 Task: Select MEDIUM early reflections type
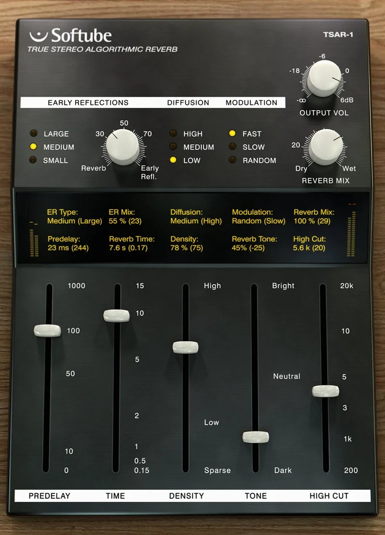33,147
